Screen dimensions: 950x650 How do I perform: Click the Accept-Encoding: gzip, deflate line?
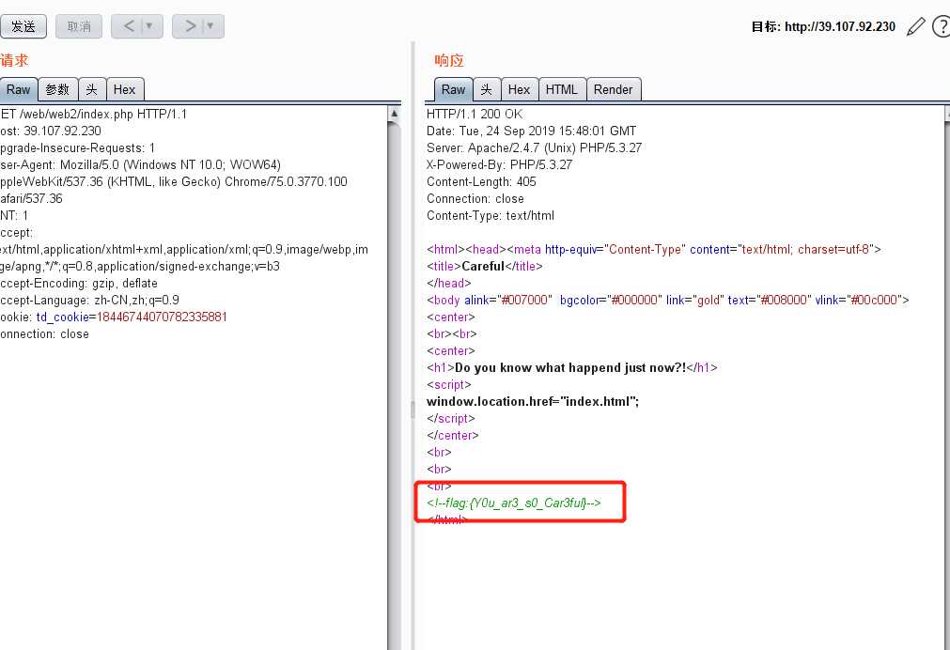(x=79, y=283)
